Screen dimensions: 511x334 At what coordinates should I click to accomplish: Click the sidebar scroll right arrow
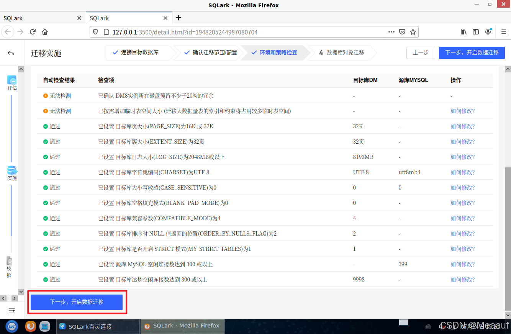click(15, 298)
